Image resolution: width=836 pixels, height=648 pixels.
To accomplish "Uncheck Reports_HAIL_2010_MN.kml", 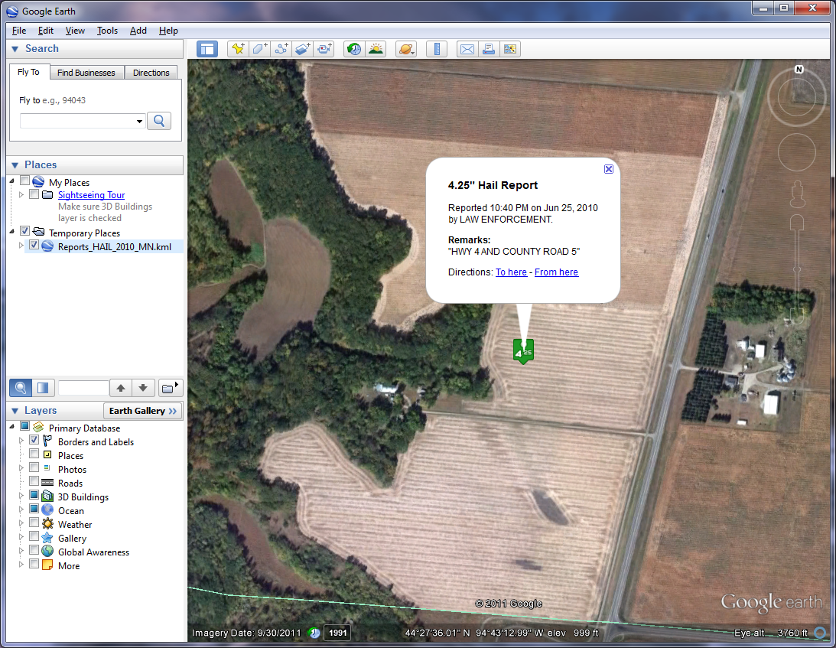I will click(x=34, y=246).
